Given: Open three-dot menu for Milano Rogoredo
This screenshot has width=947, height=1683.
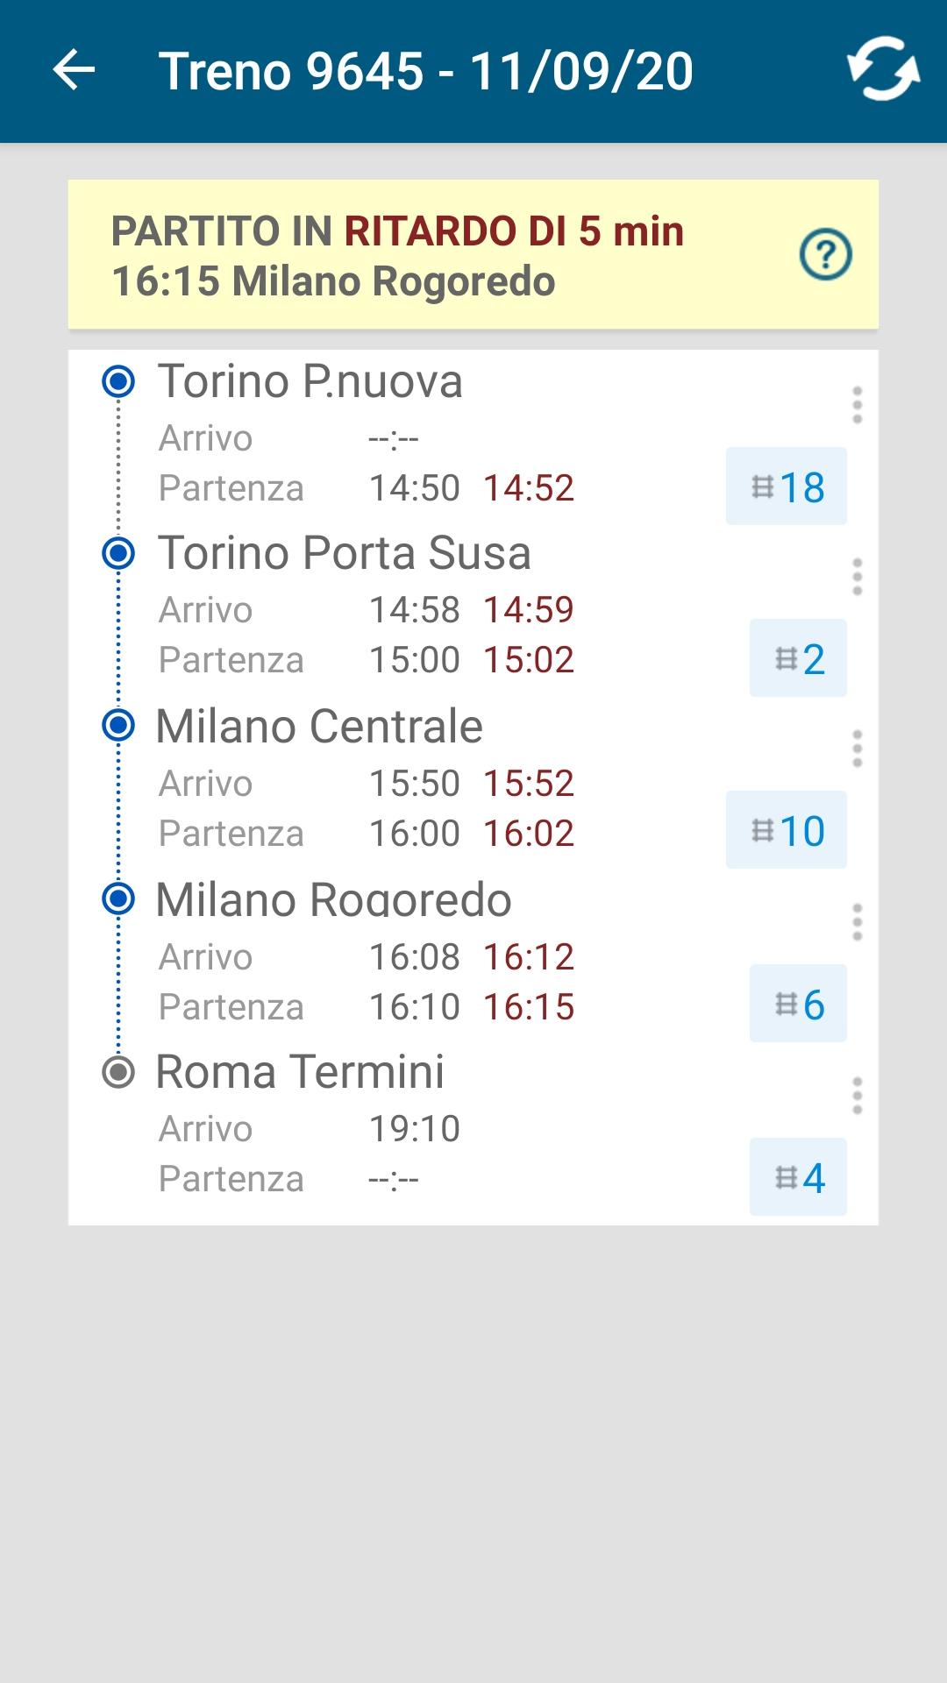Looking at the screenshot, I should [857, 922].
